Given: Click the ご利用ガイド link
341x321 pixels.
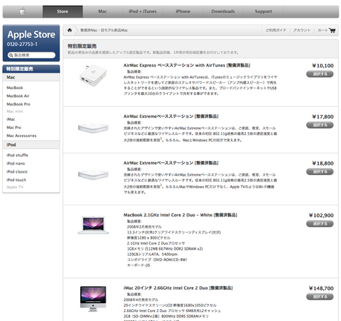Looking at the screenshot, I should point(276,30).
